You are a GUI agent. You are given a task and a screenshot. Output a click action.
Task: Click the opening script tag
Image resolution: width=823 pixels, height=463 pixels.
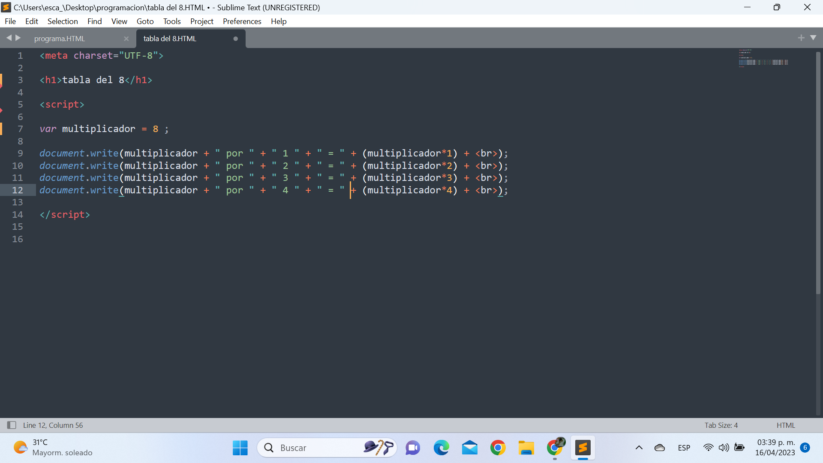62,105
